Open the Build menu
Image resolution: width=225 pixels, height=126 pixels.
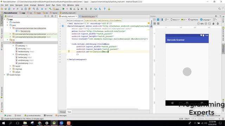pos(48,5)
